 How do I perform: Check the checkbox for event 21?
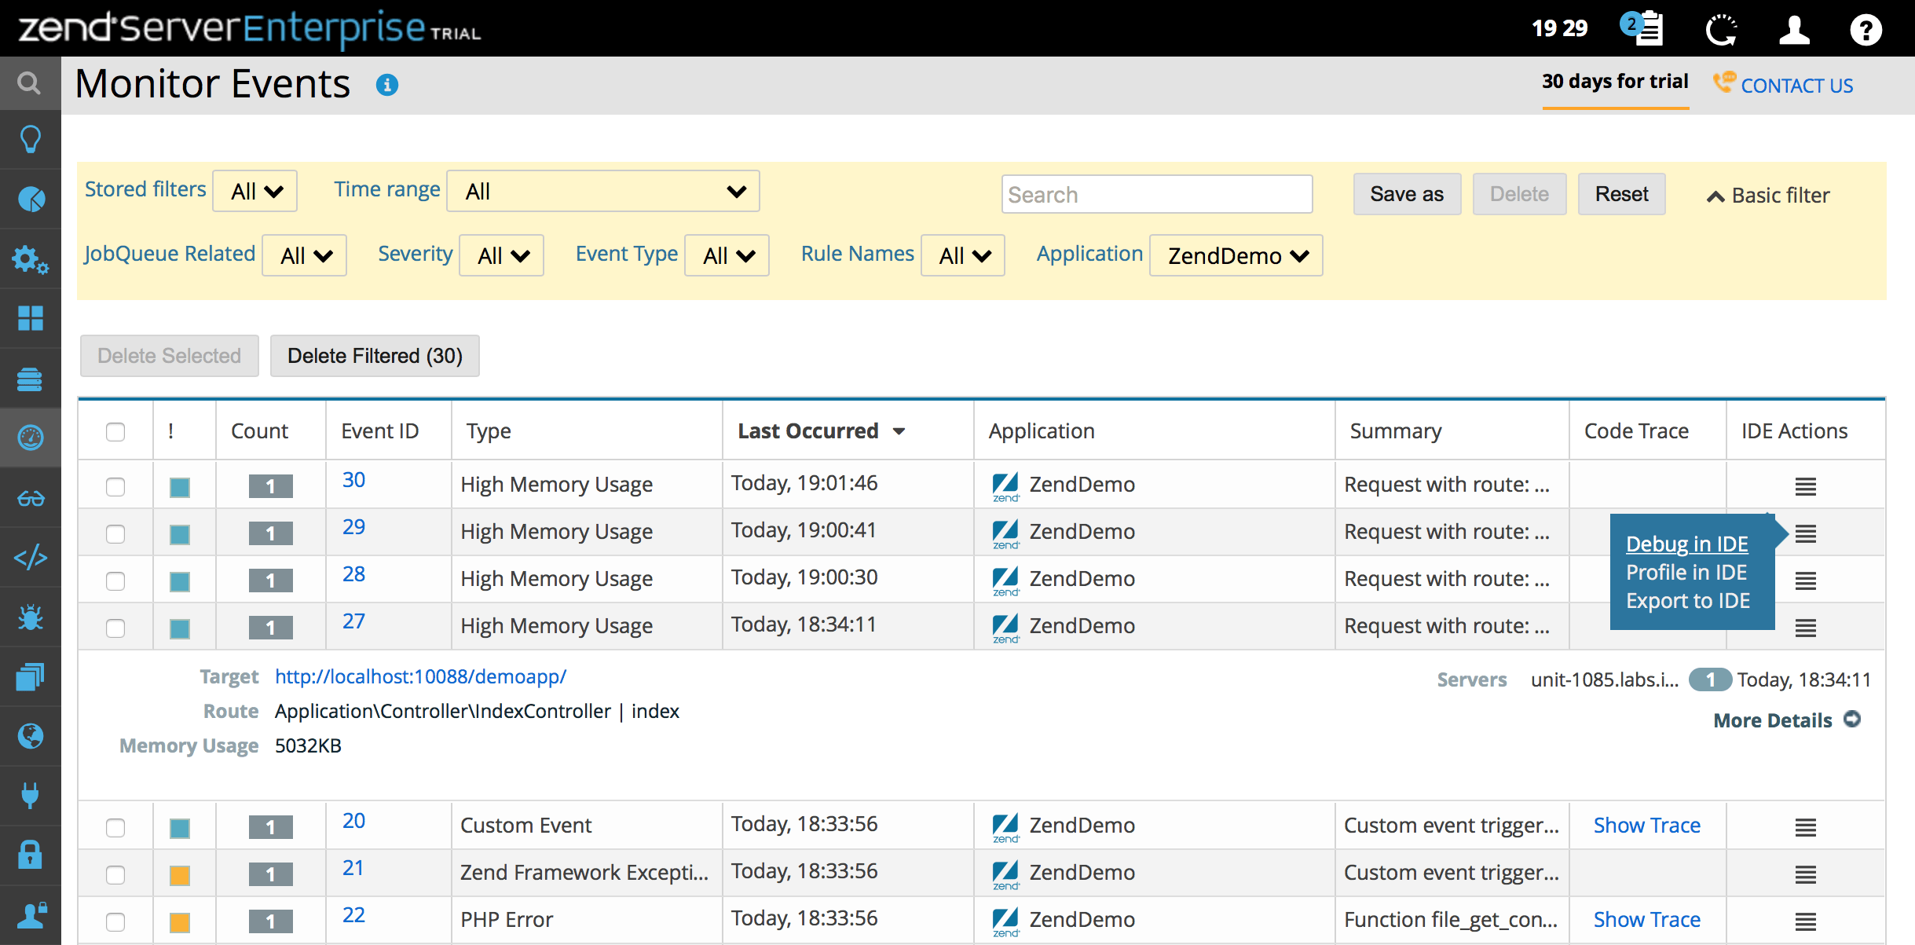[115, 875]
